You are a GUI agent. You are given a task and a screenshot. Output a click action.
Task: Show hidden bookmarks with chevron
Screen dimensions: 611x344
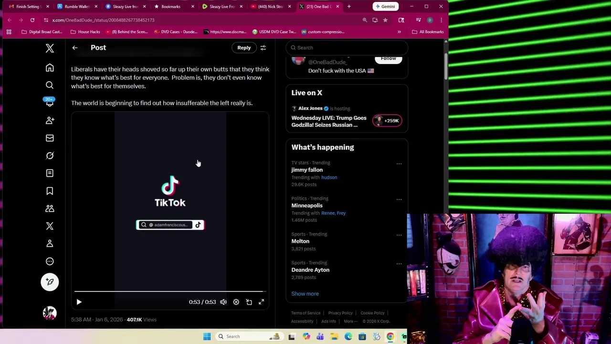(x=399, y=32)
